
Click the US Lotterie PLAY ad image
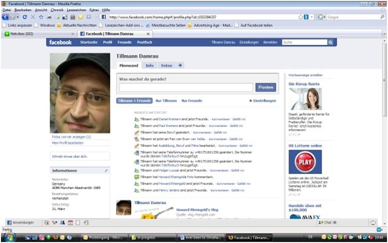tap(305, 162)
